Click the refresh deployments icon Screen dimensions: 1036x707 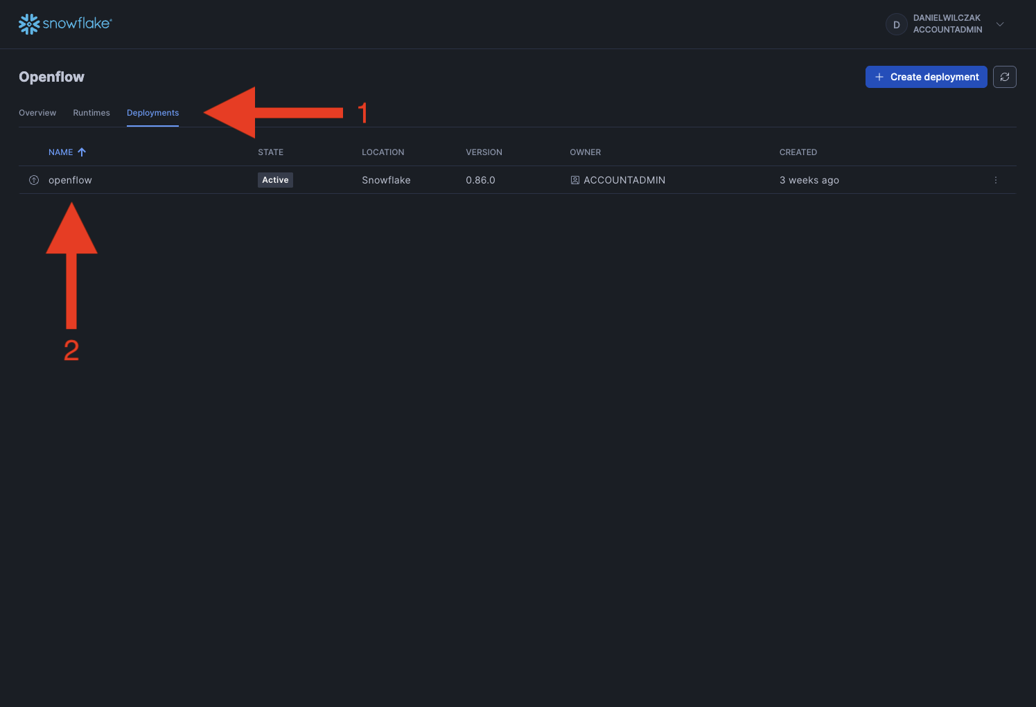pyautogui.click(x=1004, y=77)
